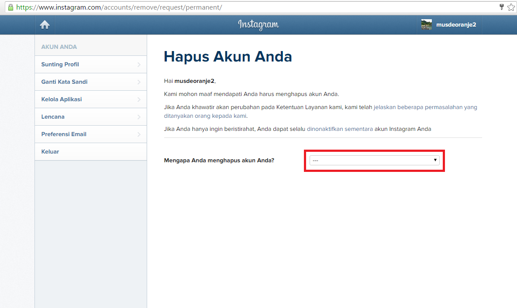The width and height of the screenshot is (517, 308).
Task: Open the musdeoranje2 profile avatar
Action: tap(426, 25)
